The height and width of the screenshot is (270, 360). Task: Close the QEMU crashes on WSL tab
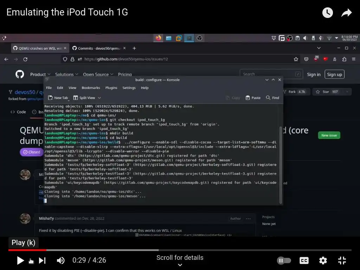click(x=65, y=48)
